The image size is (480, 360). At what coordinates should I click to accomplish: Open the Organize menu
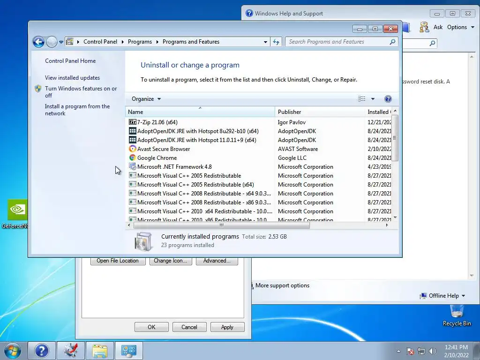click(x=146, y=99)
